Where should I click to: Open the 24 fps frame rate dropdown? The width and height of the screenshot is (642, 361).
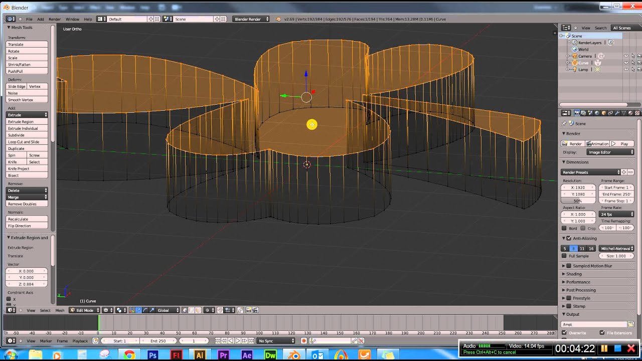click(x=616, y=214)
